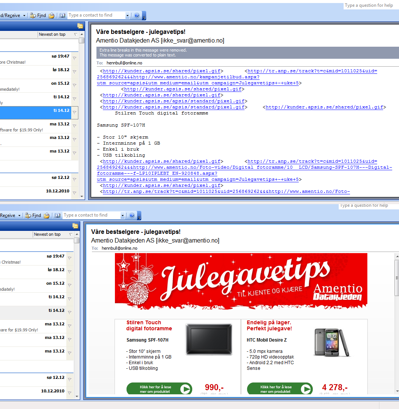Click 'Type a contact to find' field in lower toolbar
Image resolution: width=399 pixels, height=409 pixels.
tap(91, 215)
